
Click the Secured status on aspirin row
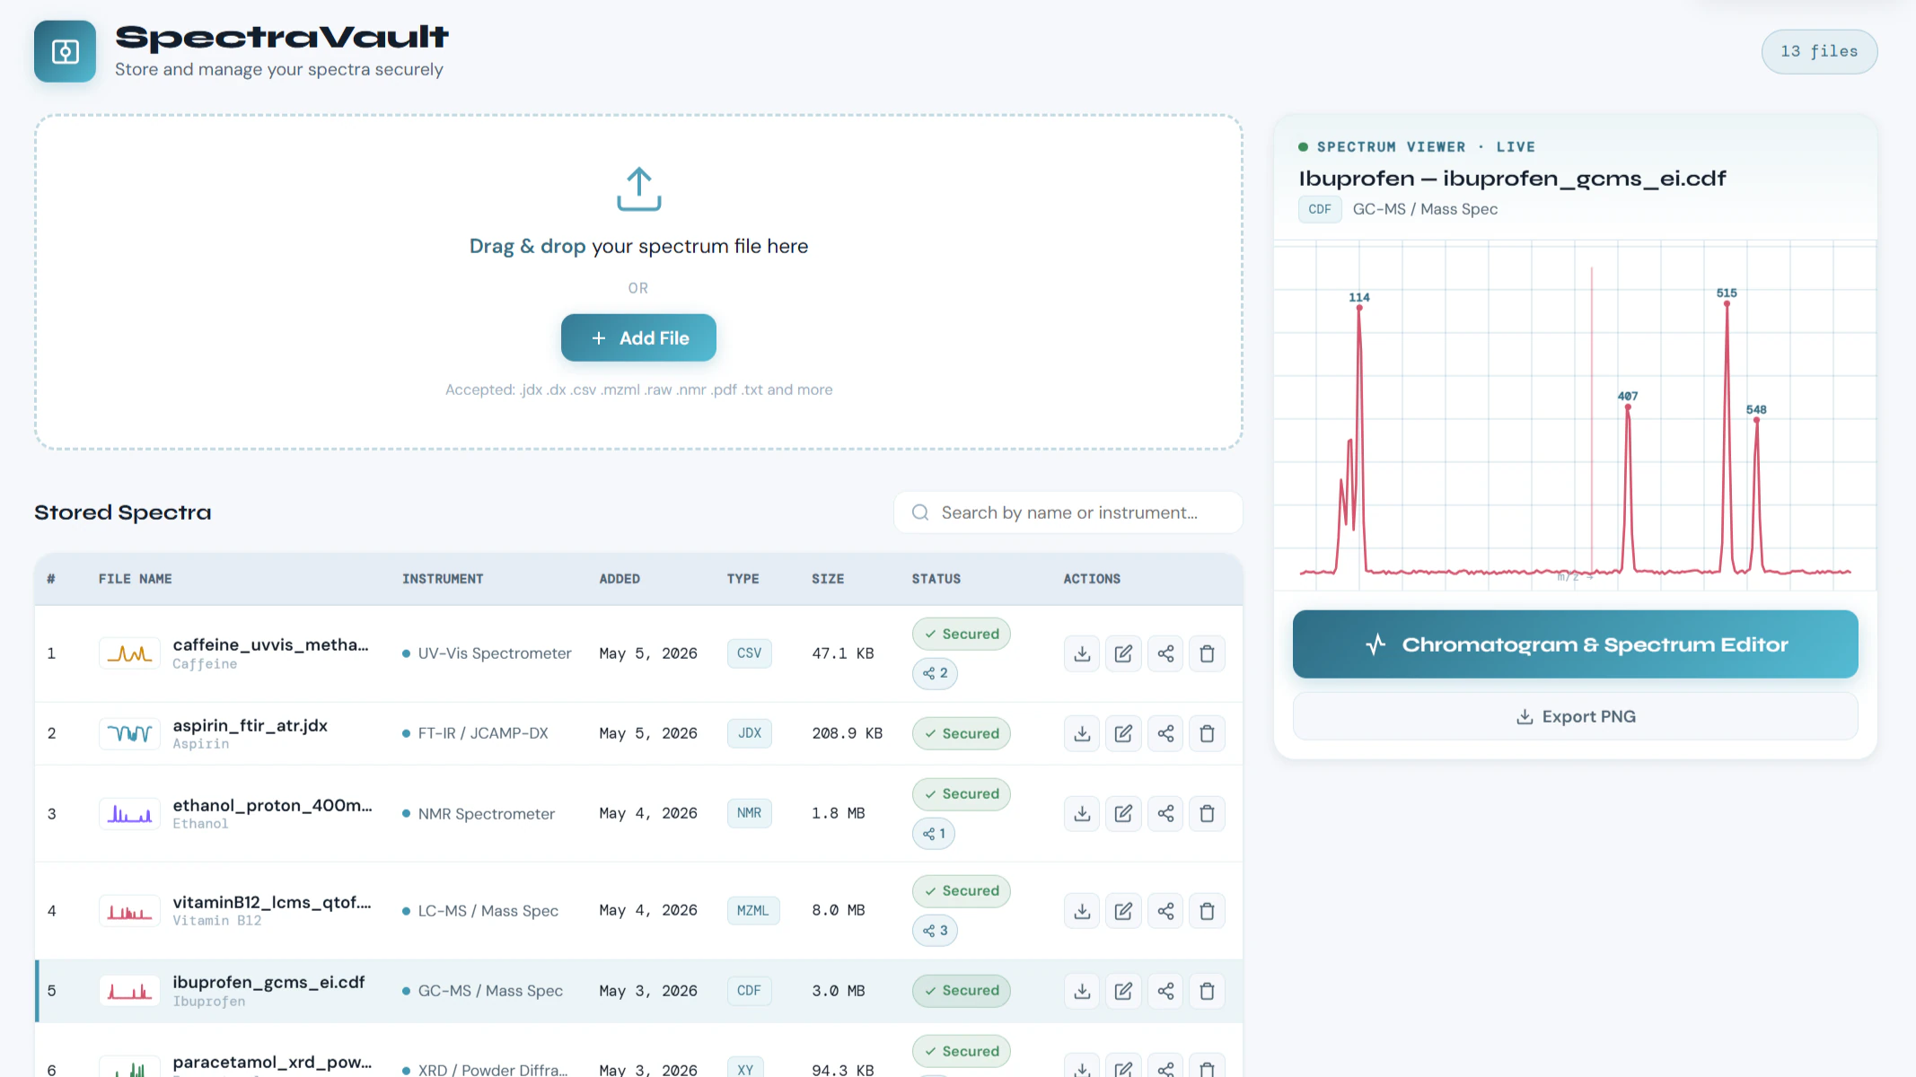(x=962, y=733)
